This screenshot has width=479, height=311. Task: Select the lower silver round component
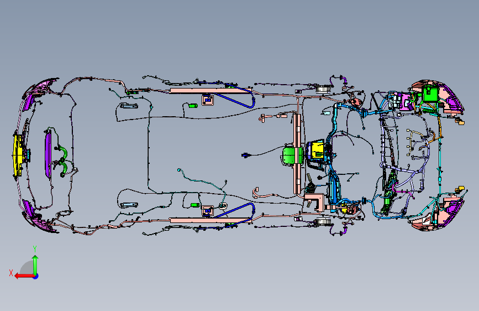click(x=323, y=221)
